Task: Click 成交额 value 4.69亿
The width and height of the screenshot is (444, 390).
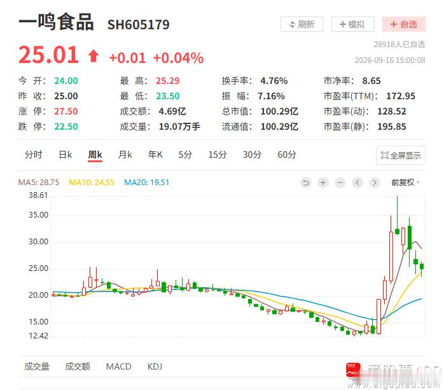Action: click(x=172, y=111)
